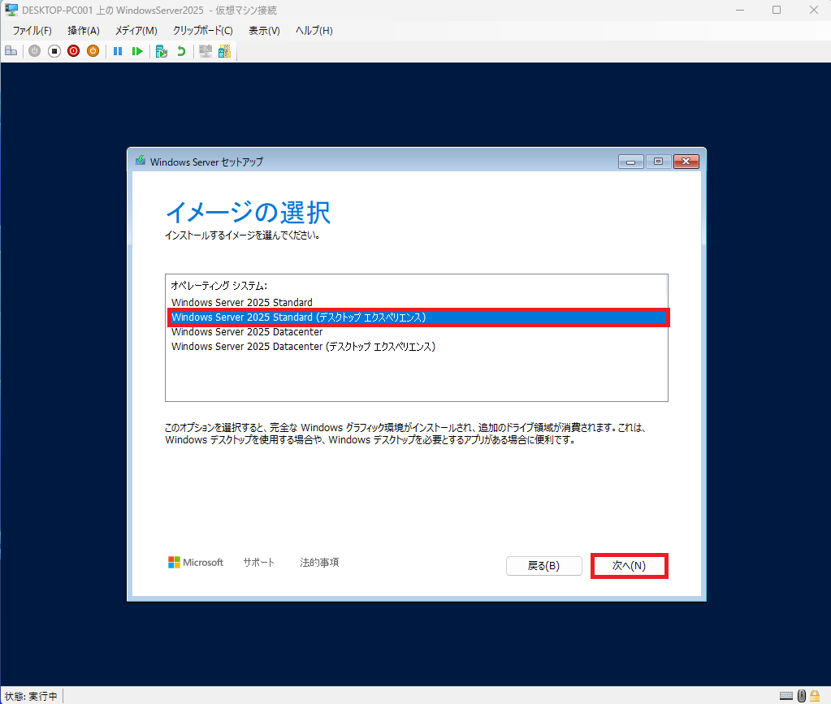Click the 状態: 実行中 status text

[31, 696]
